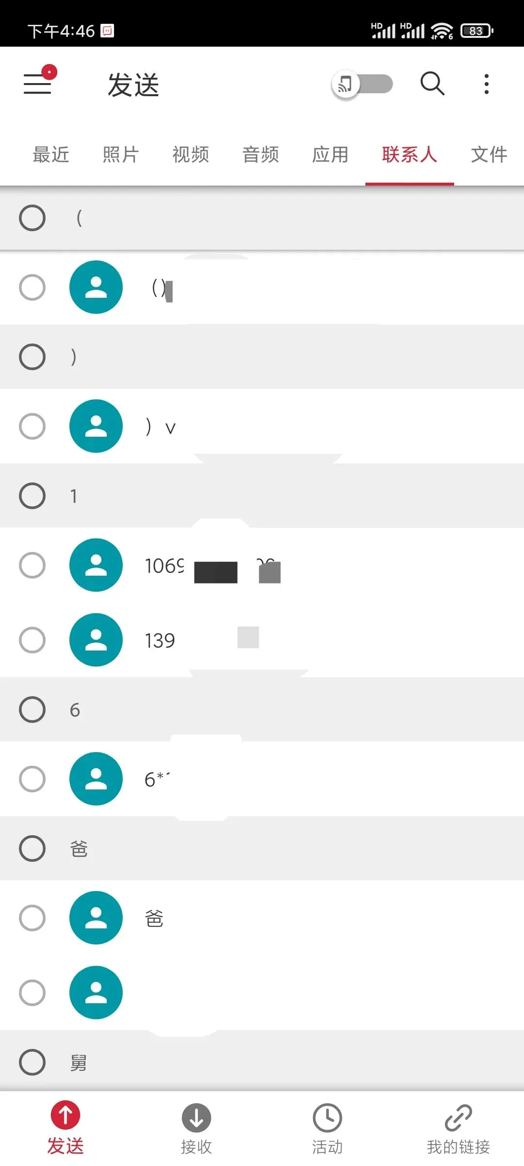Switch to the 照片 tab
This screenshot has height=1166, width=524.
121,154
